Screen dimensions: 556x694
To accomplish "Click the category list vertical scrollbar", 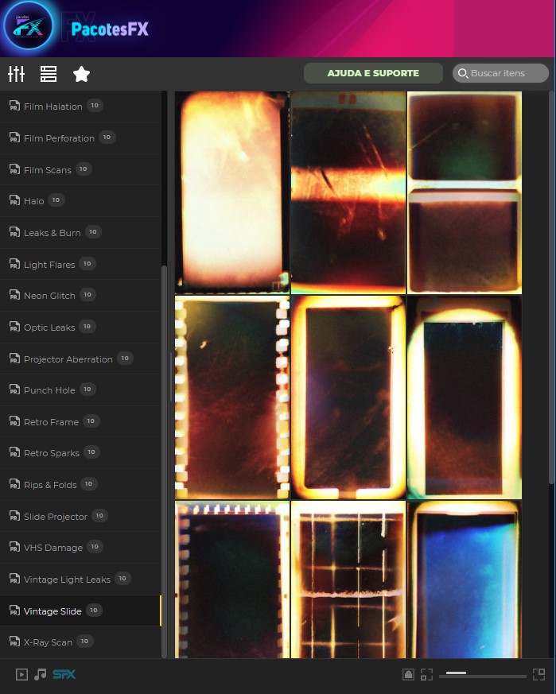I will pos(165,461).
